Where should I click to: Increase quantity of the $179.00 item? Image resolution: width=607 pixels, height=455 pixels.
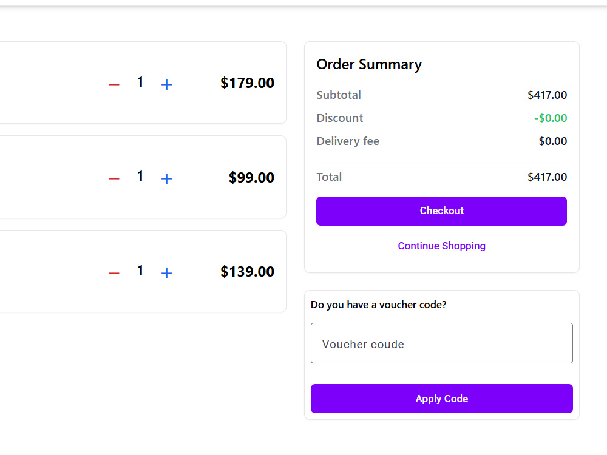(166, 84)
